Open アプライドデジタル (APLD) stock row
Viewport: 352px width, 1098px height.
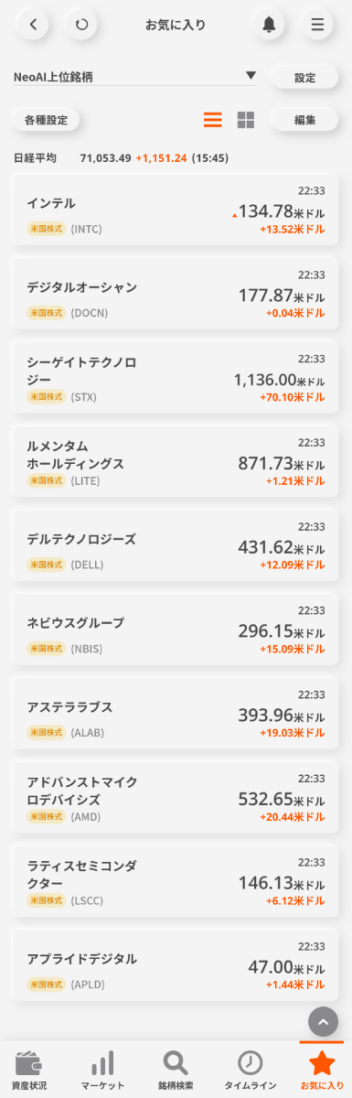pyautogui.click(x=176, y=965)
